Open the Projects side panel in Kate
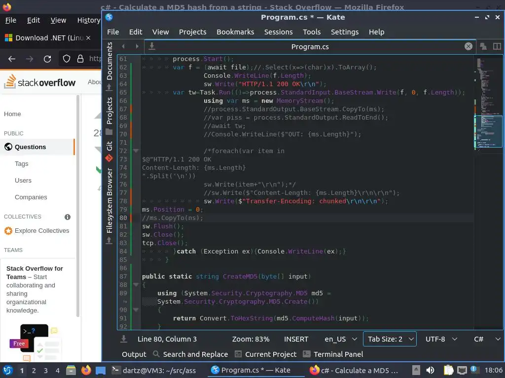 109,110
